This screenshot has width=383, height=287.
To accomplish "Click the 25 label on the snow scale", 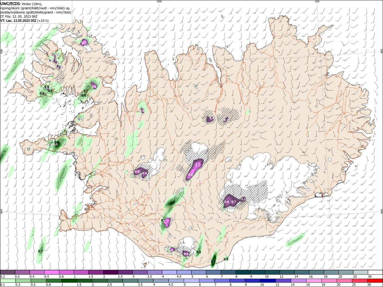I will (x=355, y=277).
